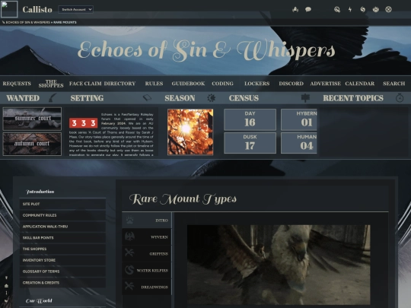Click the Day 16 census box

click(250, 119)
